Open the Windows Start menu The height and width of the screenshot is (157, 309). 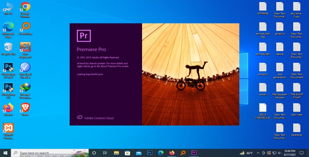(x=5, y=153)
